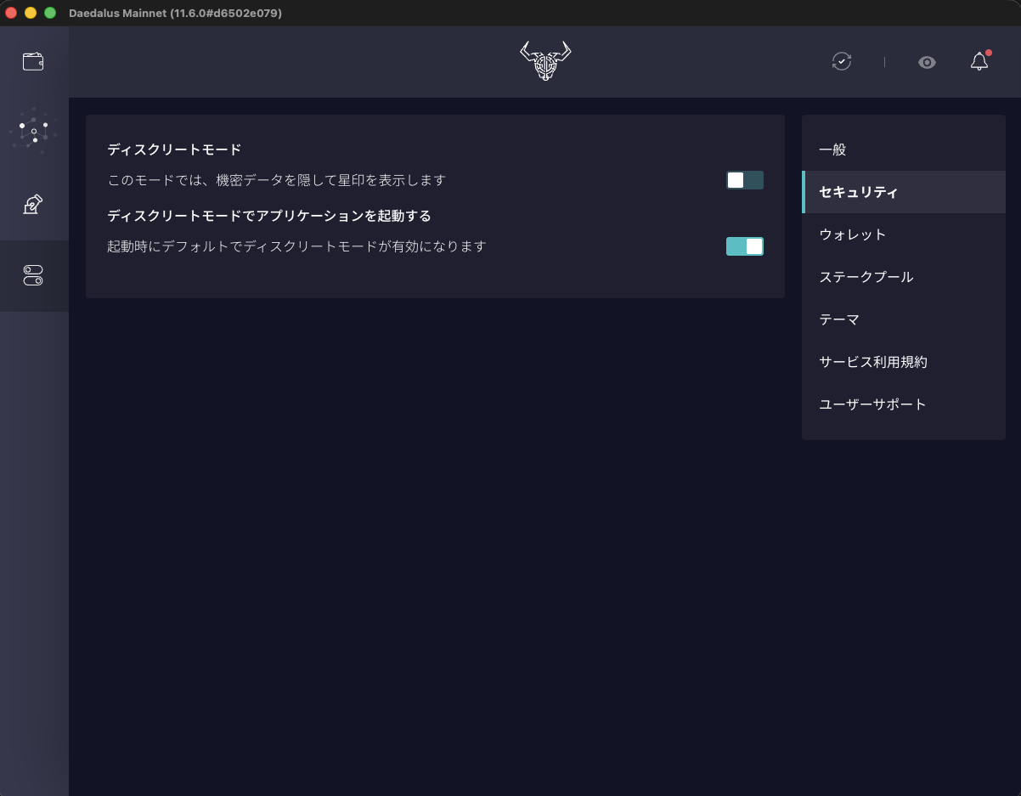
Task: Open the ユーザーサポート tab
Action: tap(904, 404)
